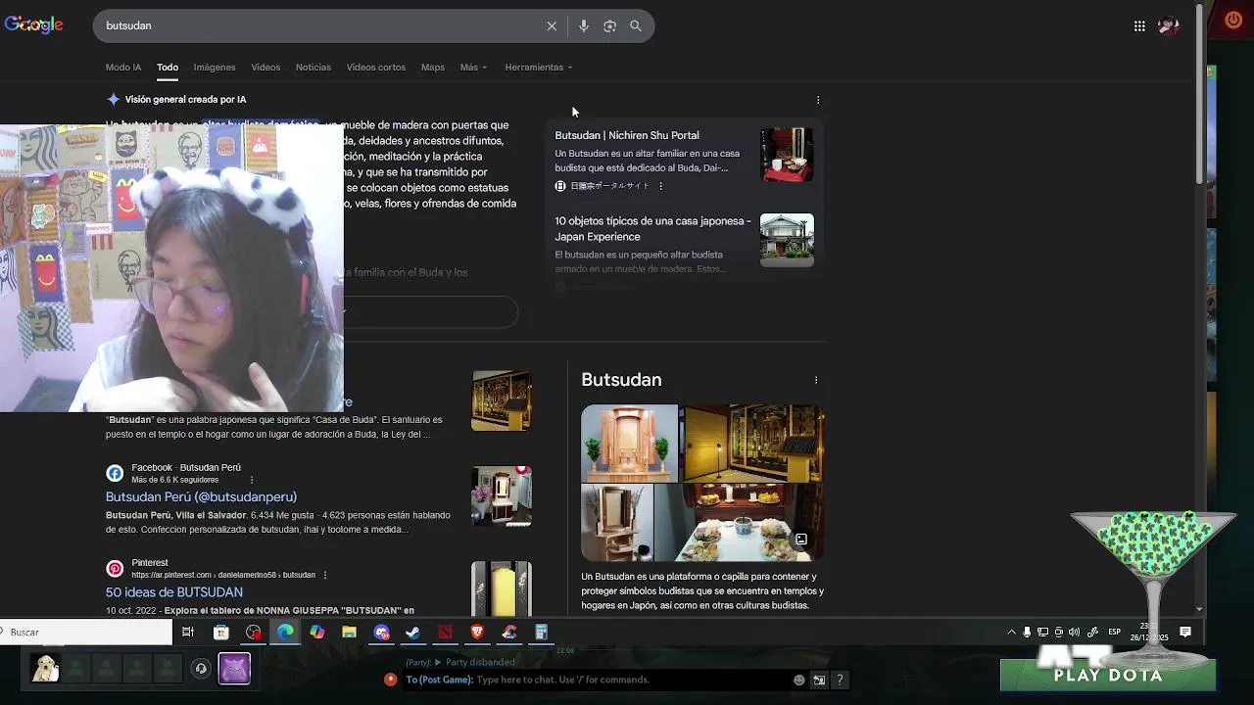
Task: Open Japanese house thumbnail image
Action: (x=787, y=240)
